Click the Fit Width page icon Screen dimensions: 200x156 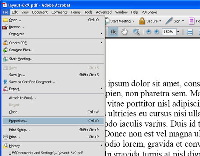point(190,32)
